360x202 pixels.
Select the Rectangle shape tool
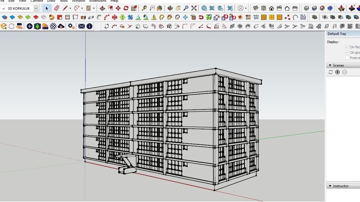point(88,8)
